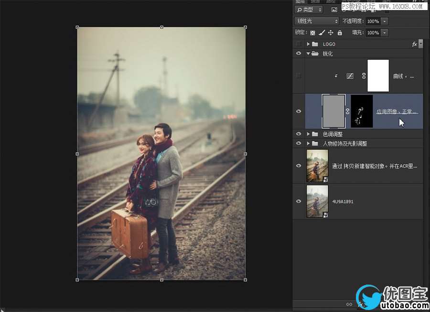Collapse the 锐化 group triangle

(308, 54)
